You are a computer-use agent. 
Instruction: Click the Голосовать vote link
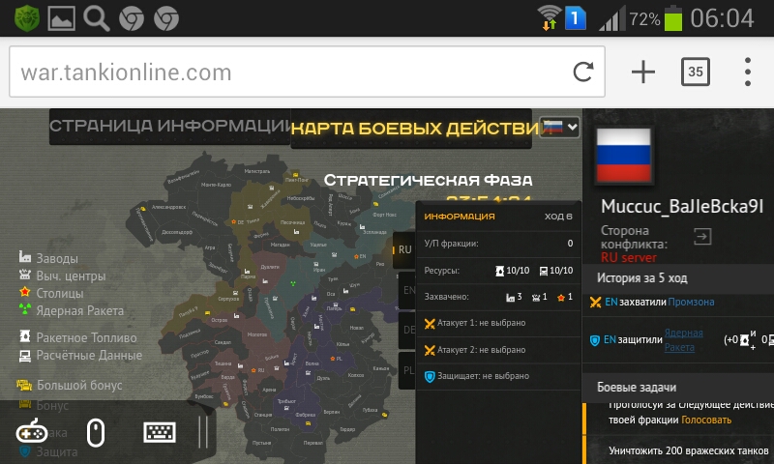point(706,420)
